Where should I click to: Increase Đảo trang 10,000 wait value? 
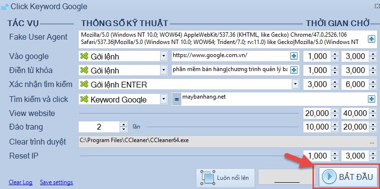[335, 124]
